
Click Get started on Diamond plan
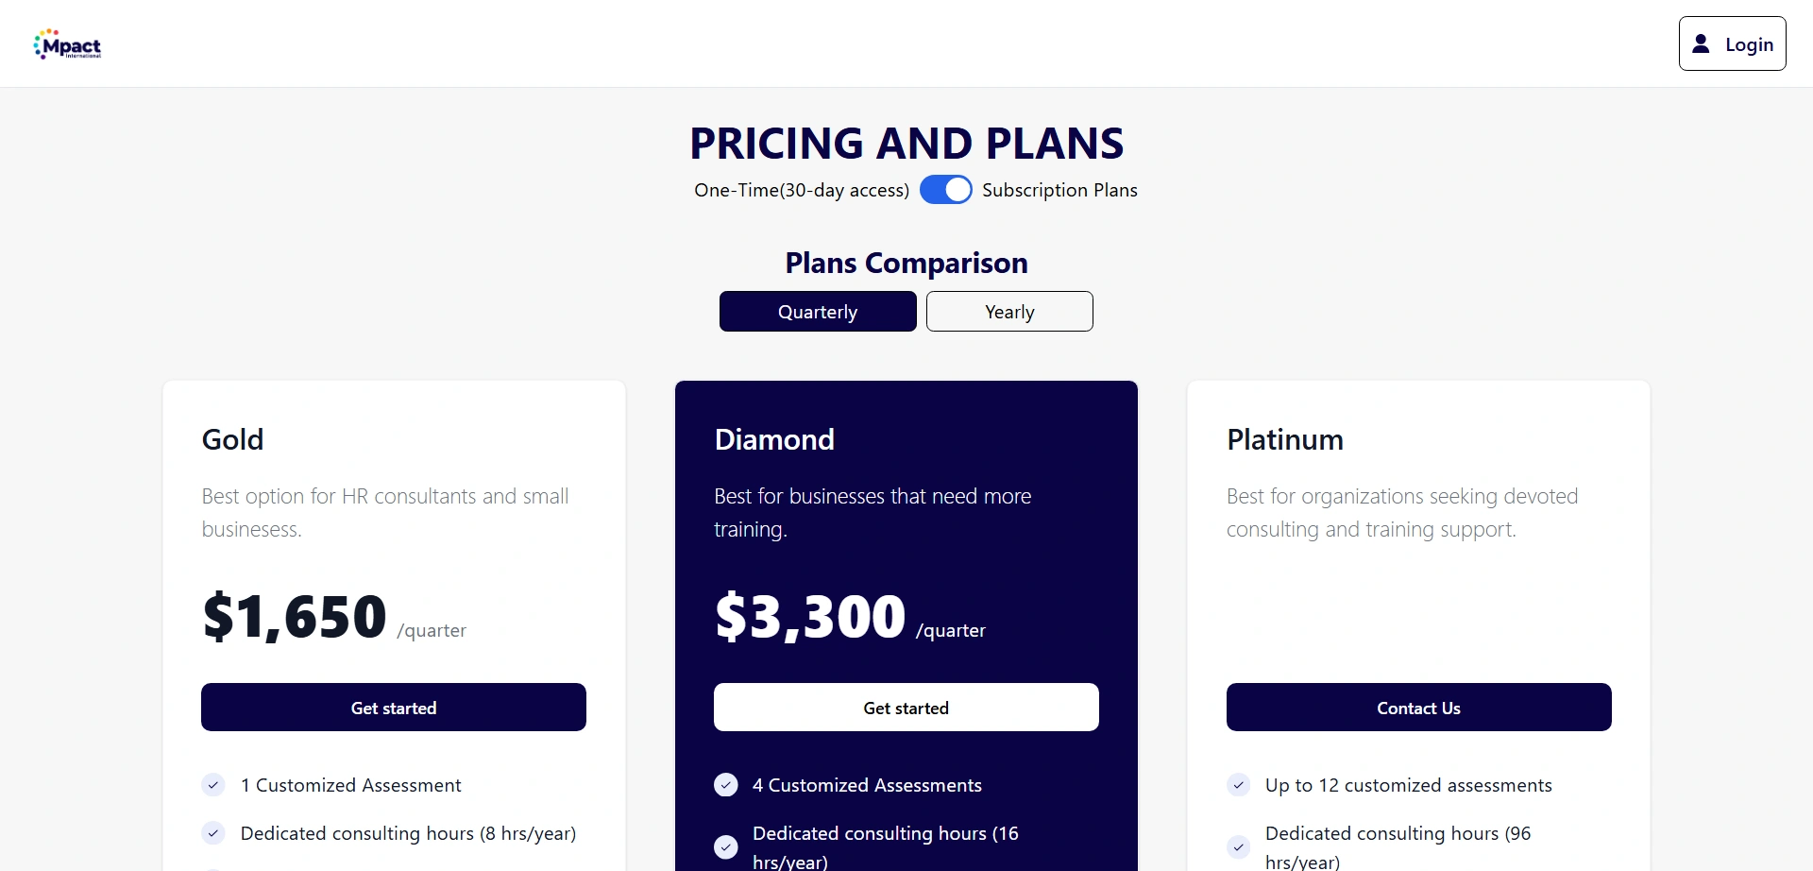click(906, 708)
